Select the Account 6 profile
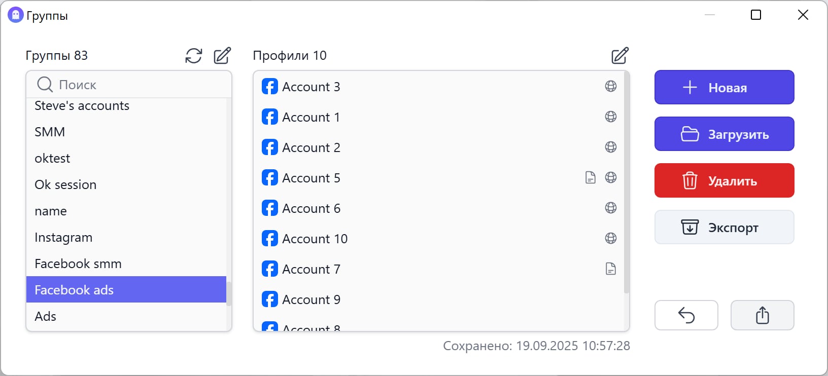 tap(311, 208)
